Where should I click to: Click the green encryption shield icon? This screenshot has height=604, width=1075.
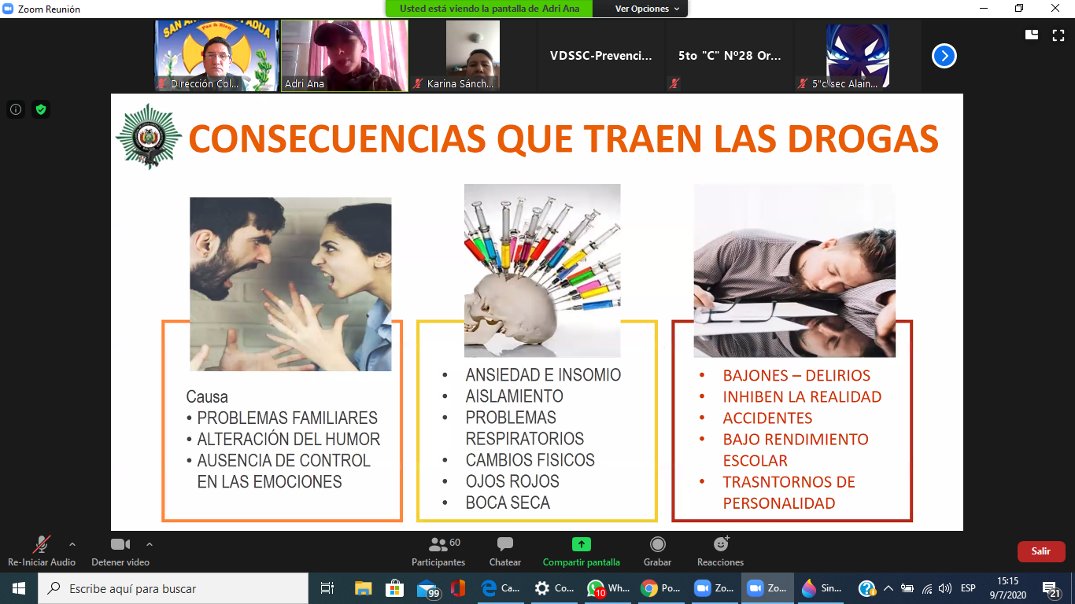(42, 109)
